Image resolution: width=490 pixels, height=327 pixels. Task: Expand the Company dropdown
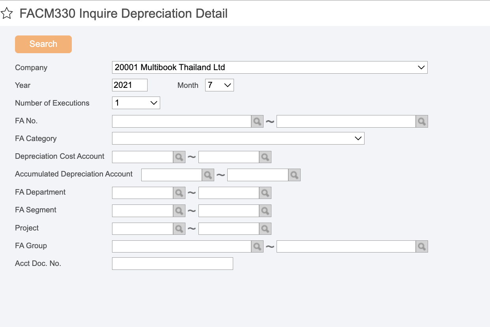(x=269, y=67)
